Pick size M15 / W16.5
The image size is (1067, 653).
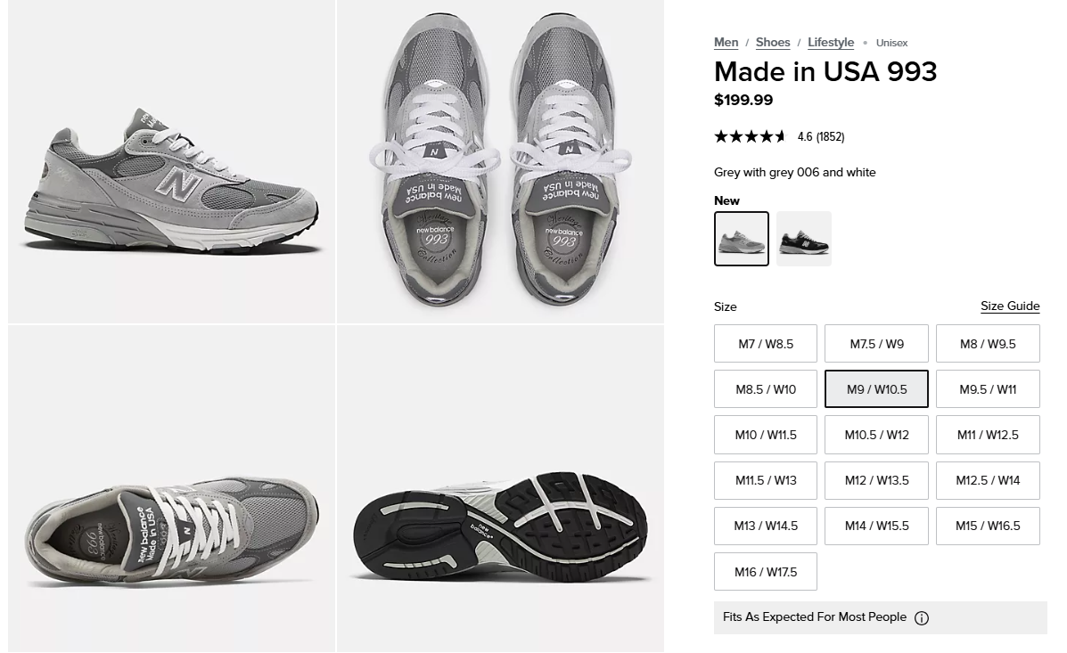(x=988, y=526)
